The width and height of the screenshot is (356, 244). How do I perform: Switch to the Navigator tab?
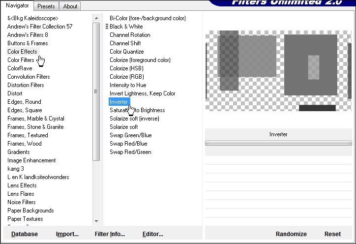[17, 5]
